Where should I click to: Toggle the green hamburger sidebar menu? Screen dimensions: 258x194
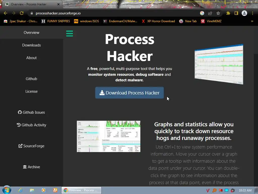(x=70, y=34)
